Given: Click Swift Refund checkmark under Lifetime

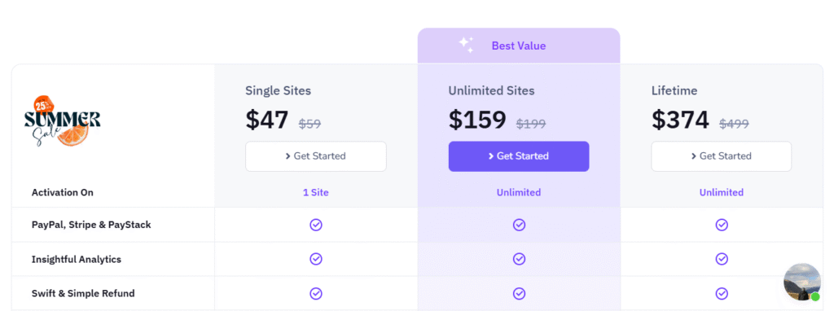Looking at the screenshot, I should point(722,293).
